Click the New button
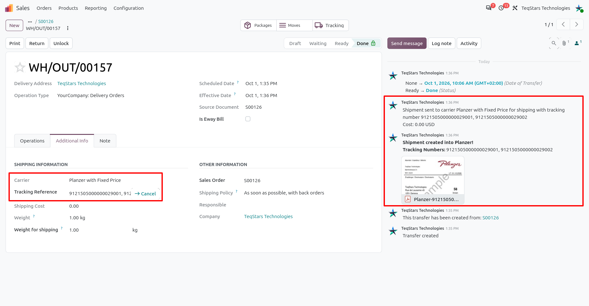 click(x=14, y=26)
